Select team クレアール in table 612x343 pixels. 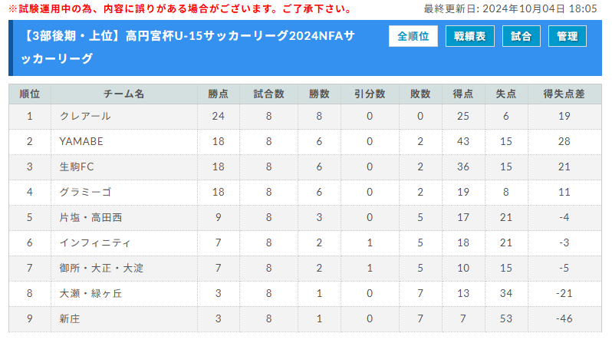click(x=85, y=116)
